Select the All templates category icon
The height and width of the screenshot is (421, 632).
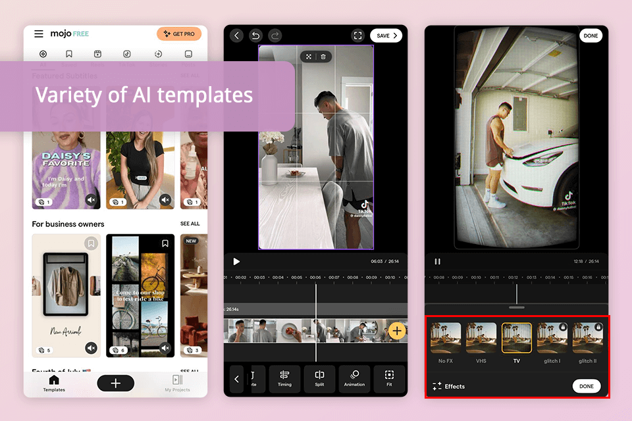tap(43, 54)
